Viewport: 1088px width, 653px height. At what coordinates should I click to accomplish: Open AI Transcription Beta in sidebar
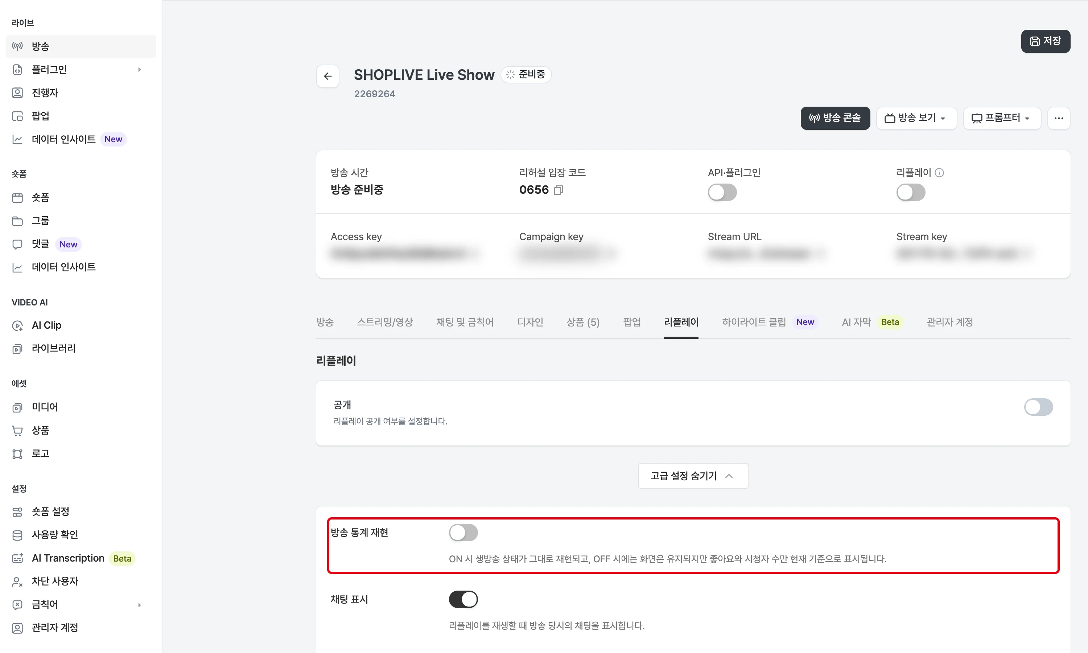click(81, 558)
